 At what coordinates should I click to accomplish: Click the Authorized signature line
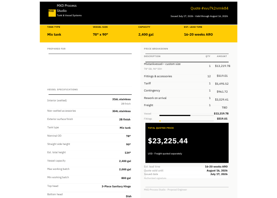tap(187, 187)
